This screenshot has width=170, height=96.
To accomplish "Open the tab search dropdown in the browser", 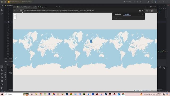I will (14, 7).
